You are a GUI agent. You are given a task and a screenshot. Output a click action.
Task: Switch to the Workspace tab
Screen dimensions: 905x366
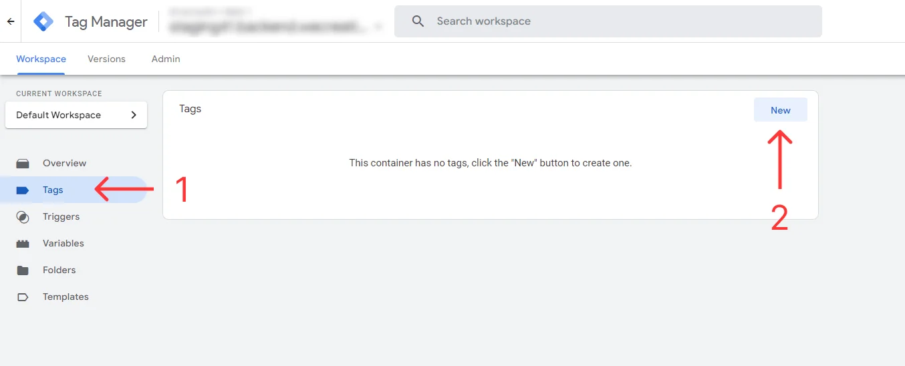coord(41,59)
